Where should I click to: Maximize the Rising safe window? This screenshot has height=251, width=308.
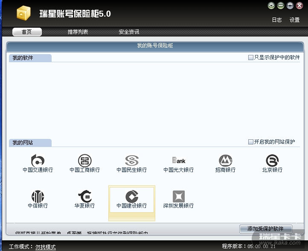coord(290,6)
